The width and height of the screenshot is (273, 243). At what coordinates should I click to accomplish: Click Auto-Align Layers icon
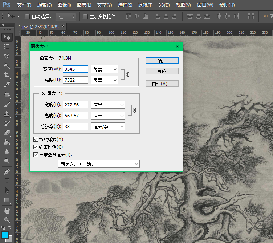(251, 16)
